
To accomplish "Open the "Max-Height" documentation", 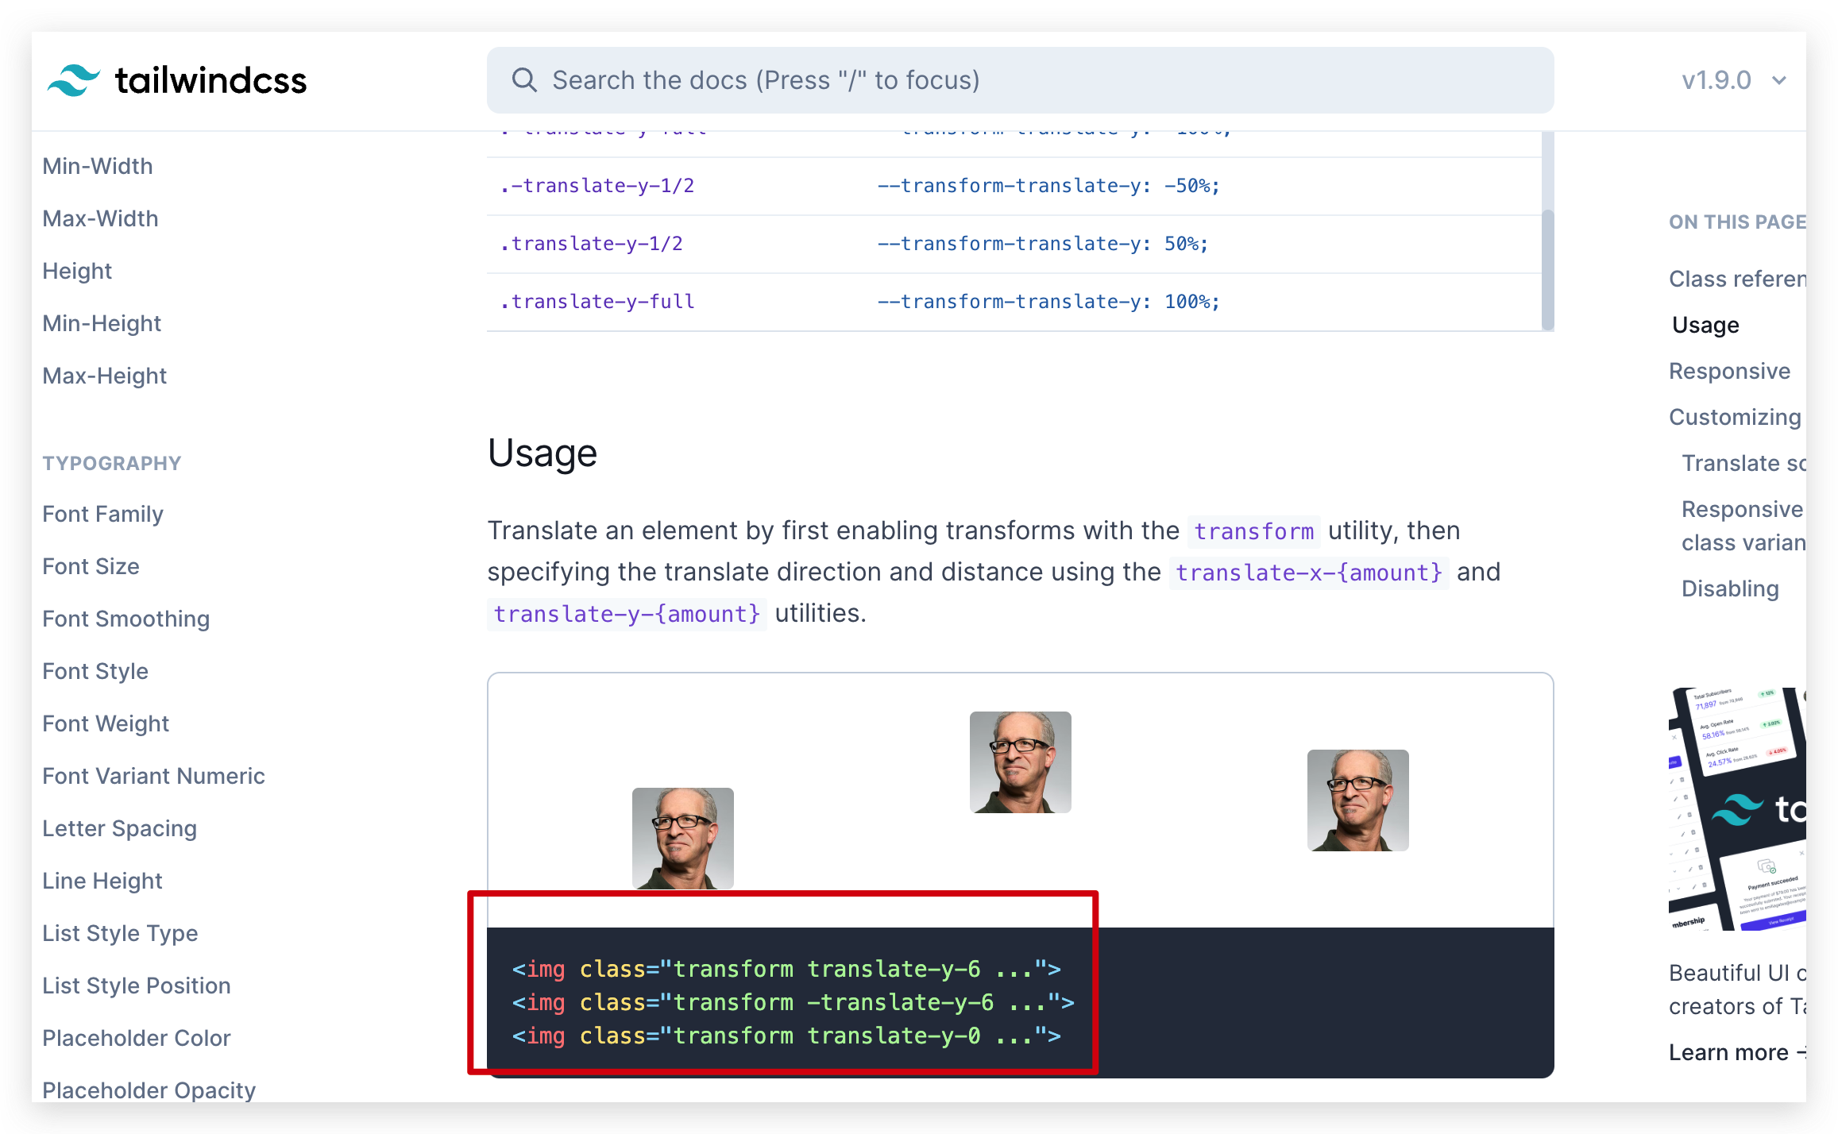I will [x=104, y=375].
